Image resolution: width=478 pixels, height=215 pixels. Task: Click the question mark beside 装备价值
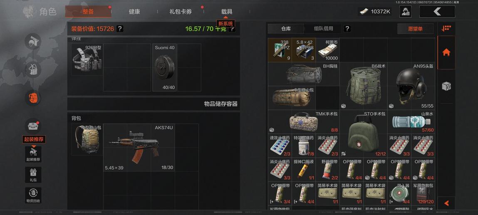coord(120,29)
